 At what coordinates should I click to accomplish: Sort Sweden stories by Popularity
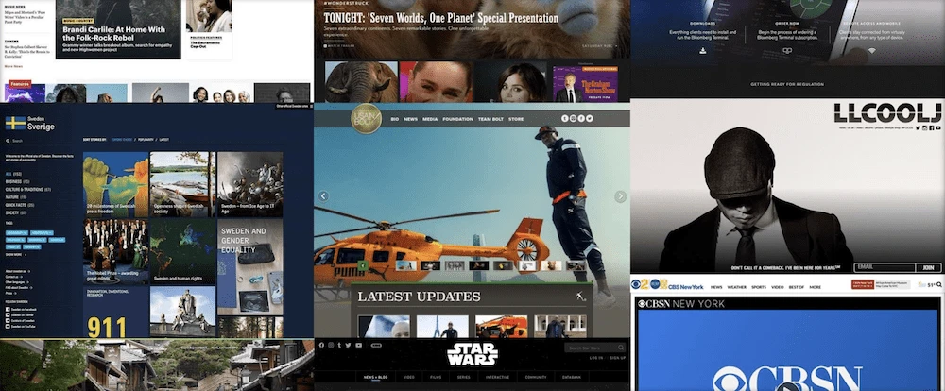tap(146, 139)
